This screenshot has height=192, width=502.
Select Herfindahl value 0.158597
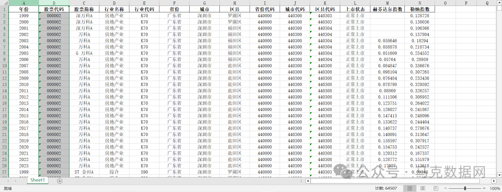pos(387,141)
